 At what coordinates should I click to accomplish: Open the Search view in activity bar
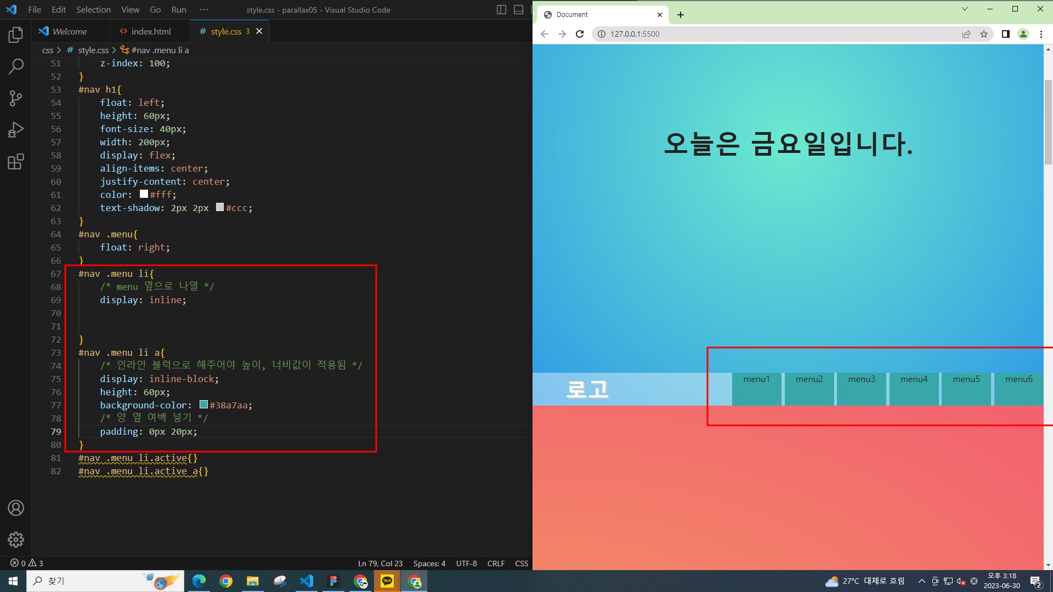click(16, 67)
